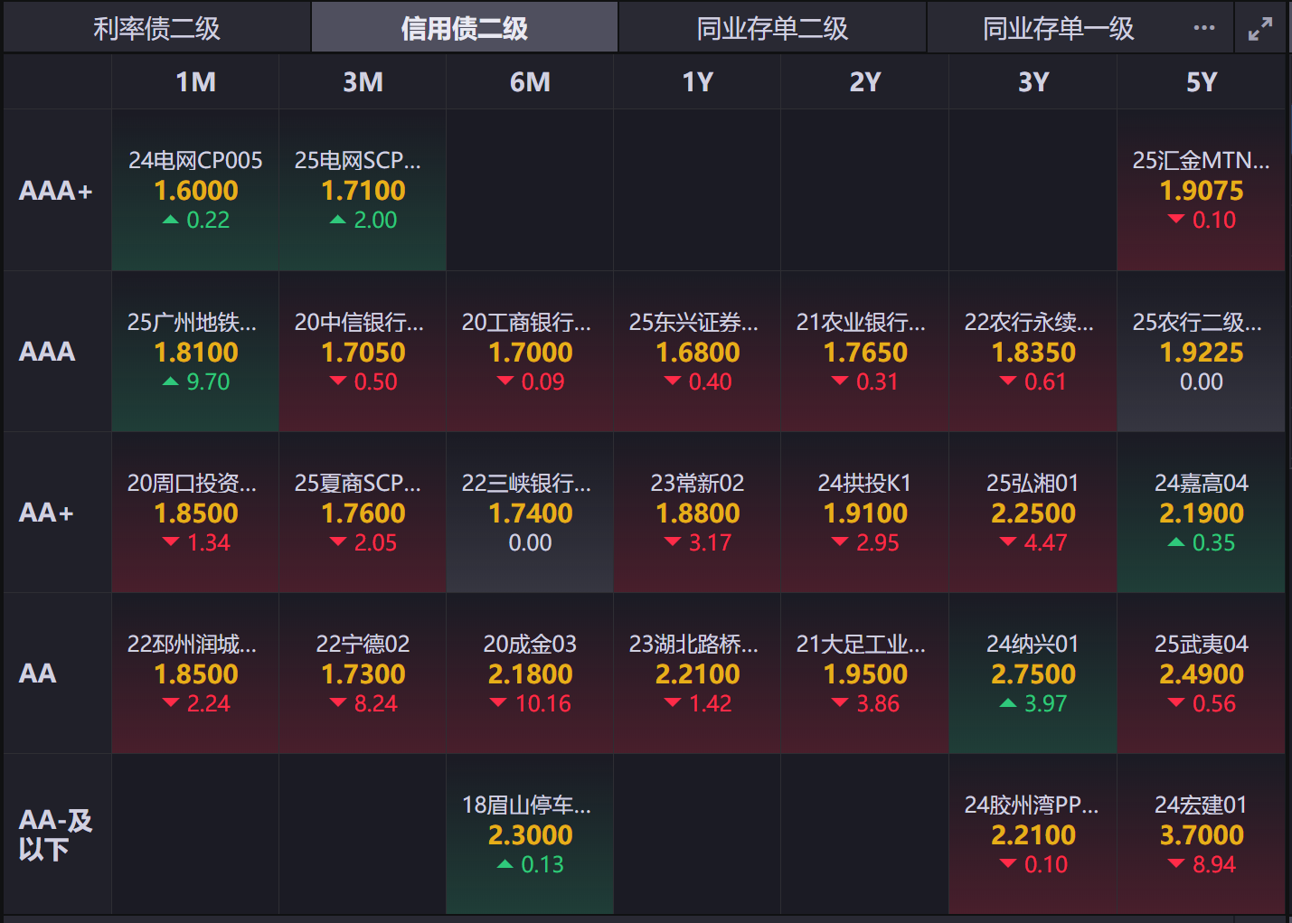Open 24拱投K1 cell at 1.9100
1292x923 pixels.
click(864, 513)
